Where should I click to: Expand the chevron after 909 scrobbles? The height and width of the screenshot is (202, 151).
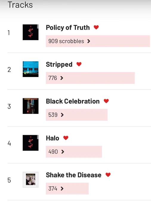89,41
